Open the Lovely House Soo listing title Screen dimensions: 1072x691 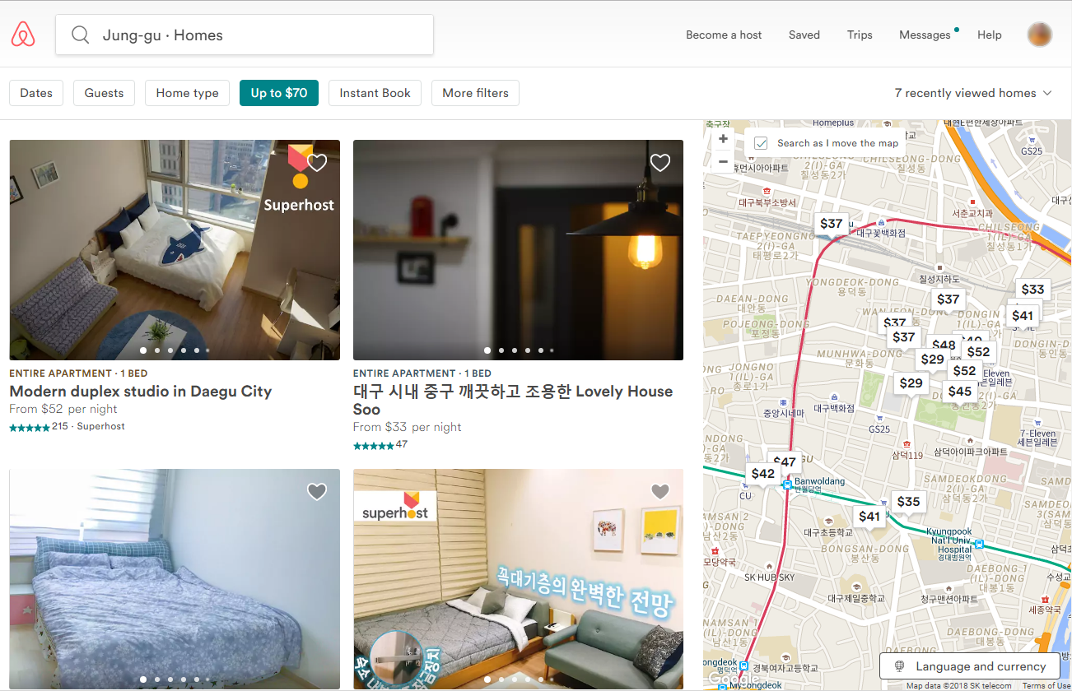(513, 400)
